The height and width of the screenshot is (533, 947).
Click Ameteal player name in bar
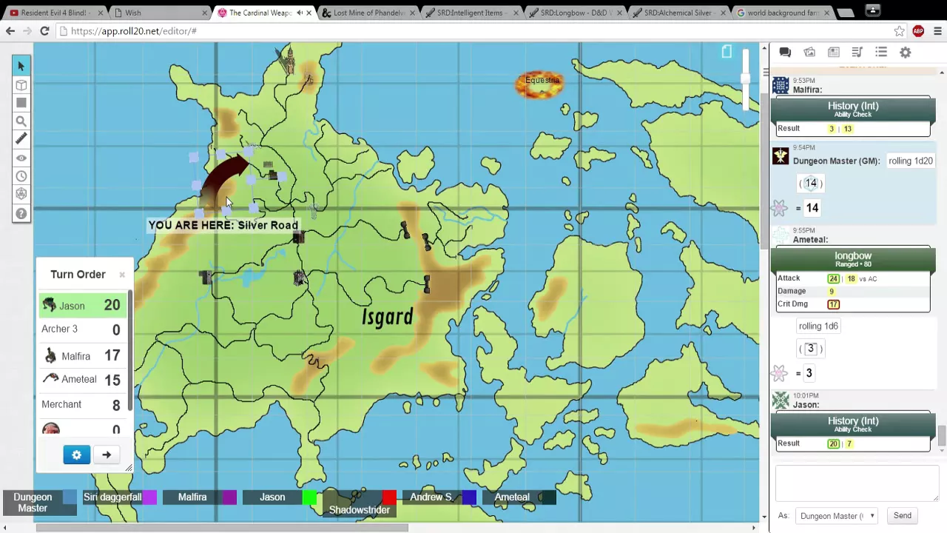pos(512,497)
